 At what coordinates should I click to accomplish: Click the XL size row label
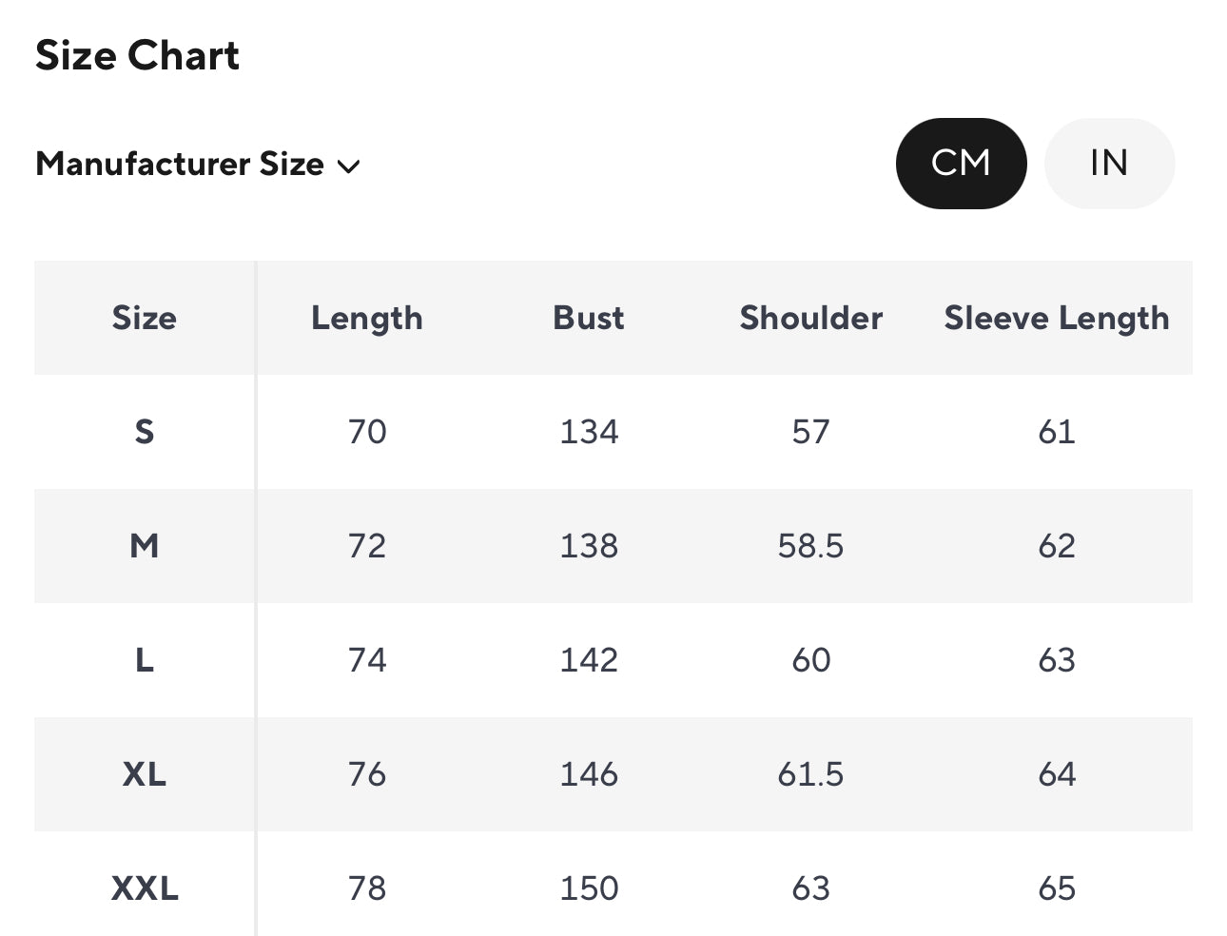[144, 774]
